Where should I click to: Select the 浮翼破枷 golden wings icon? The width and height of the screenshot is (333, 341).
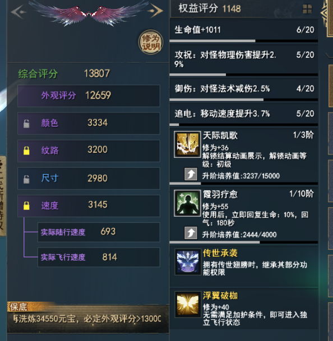(x=188, y=305)
